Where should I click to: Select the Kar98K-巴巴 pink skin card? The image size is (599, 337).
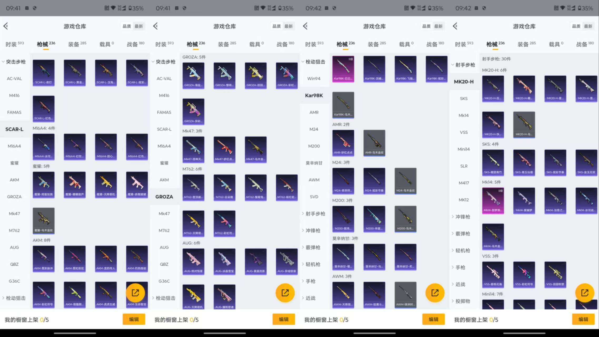tap(343, 69)
